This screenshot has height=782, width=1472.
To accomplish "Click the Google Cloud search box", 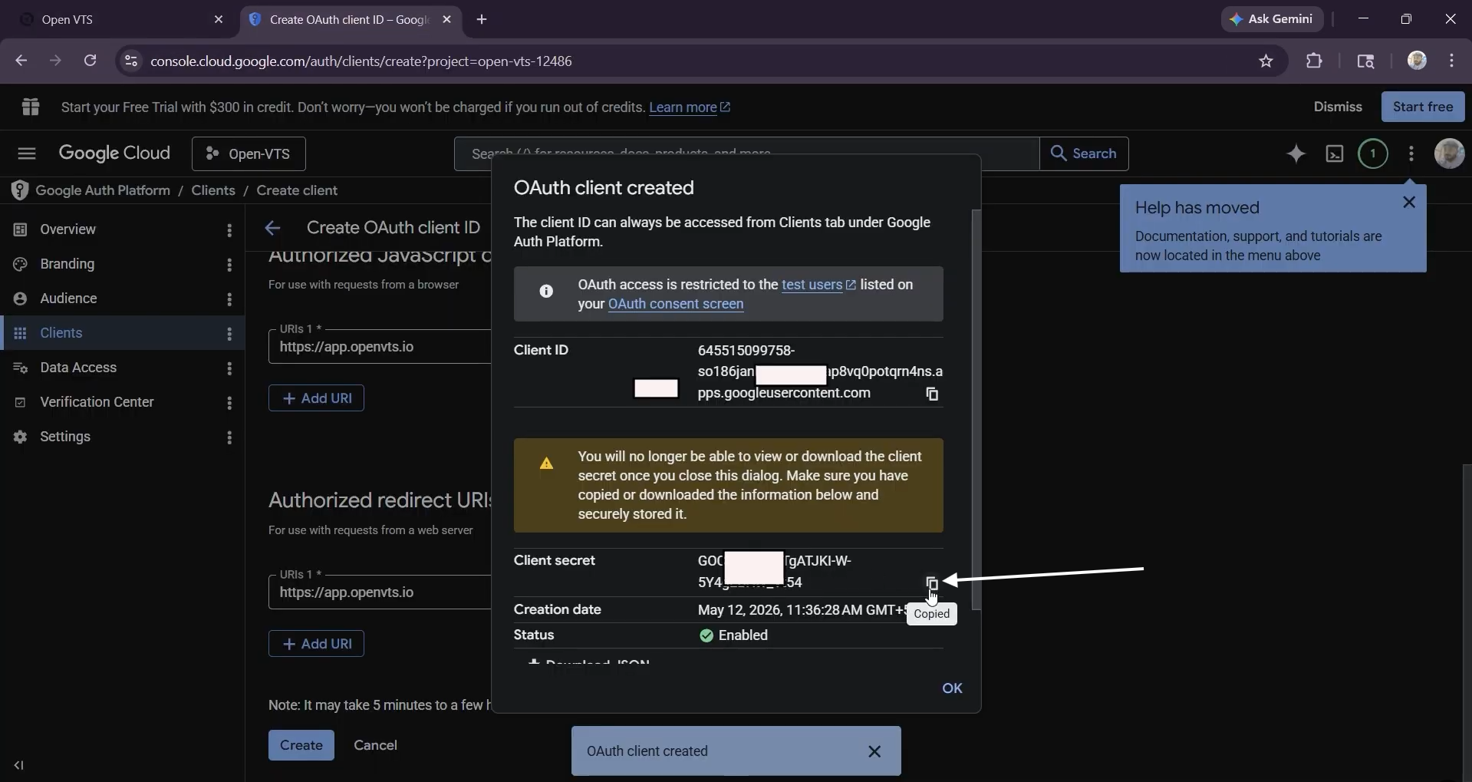I will 746,153.
